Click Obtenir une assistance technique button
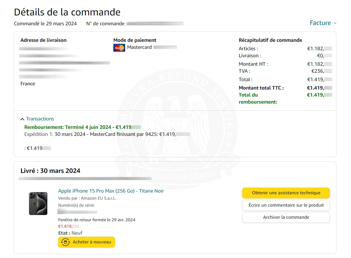 point(286,193)
